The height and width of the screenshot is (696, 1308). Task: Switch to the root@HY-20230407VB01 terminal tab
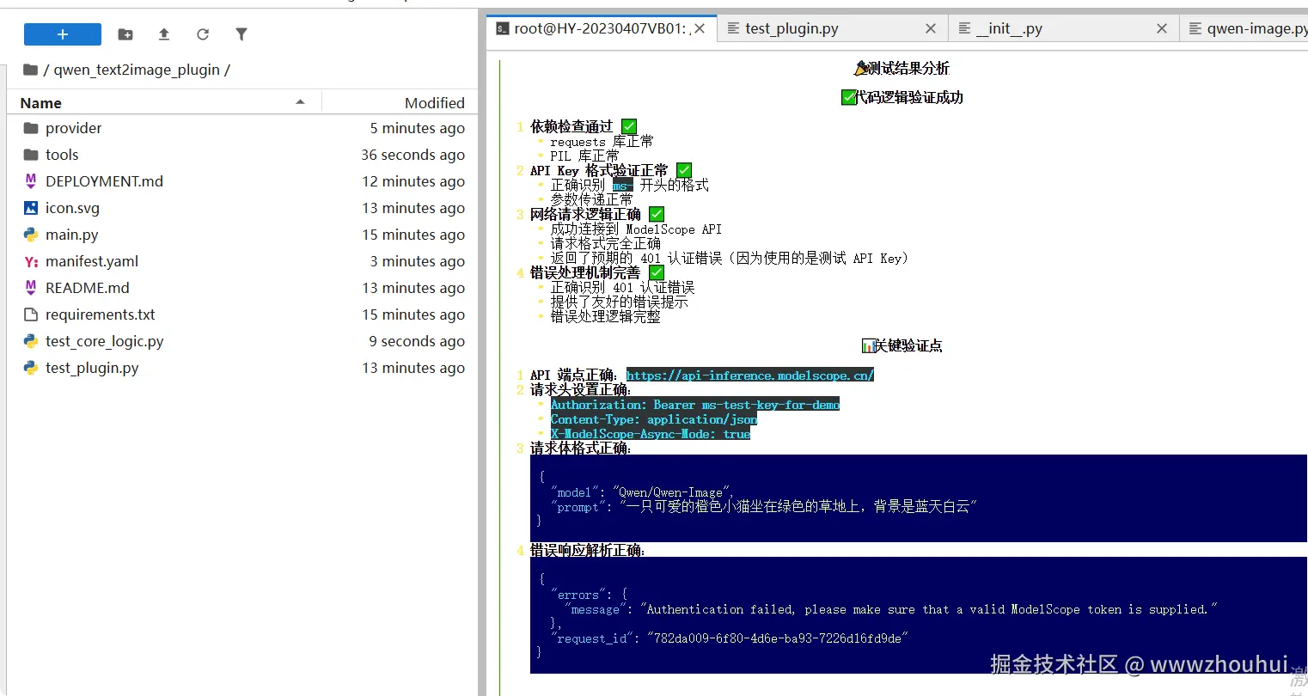602,28
